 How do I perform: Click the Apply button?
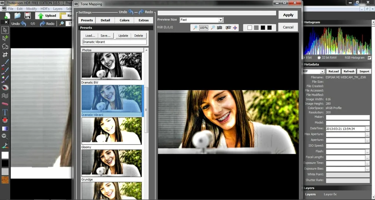pyautogui.click(x=288, y=15)
